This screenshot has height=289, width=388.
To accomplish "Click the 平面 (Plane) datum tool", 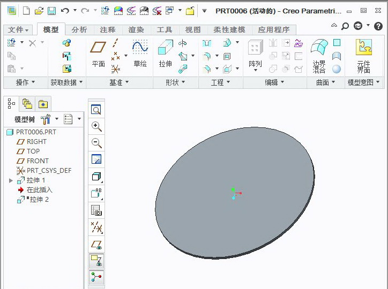I will (98, 55).
